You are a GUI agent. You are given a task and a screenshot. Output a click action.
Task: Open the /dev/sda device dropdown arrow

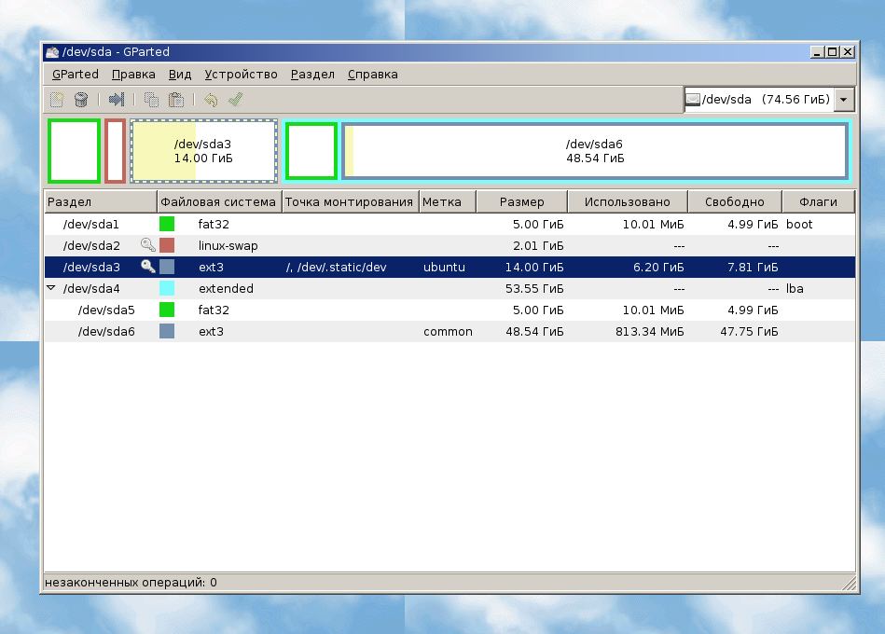(x=843, y=100)
